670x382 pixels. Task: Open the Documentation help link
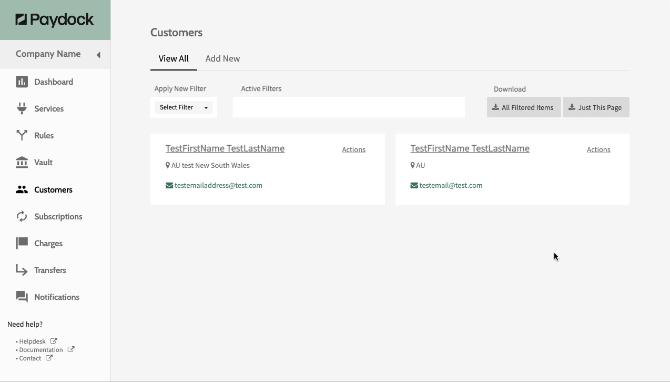click(x=41, y=350)
